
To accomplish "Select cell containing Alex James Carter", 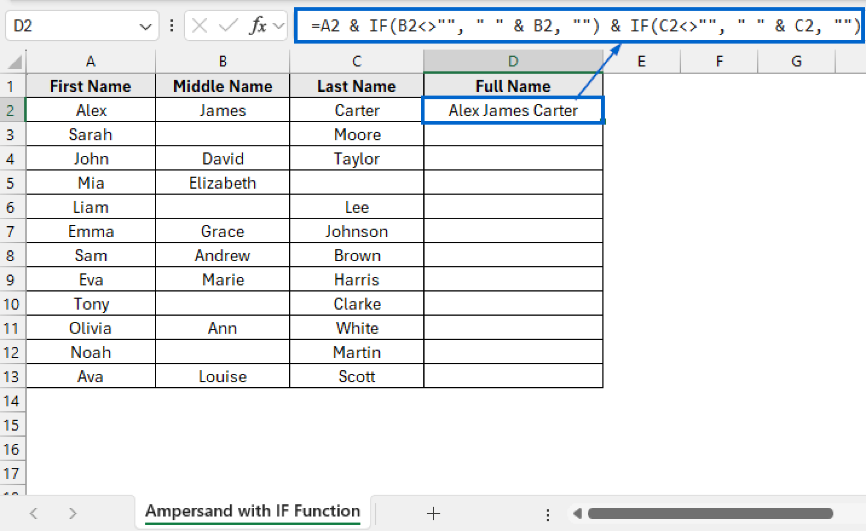I will (512, 110).
